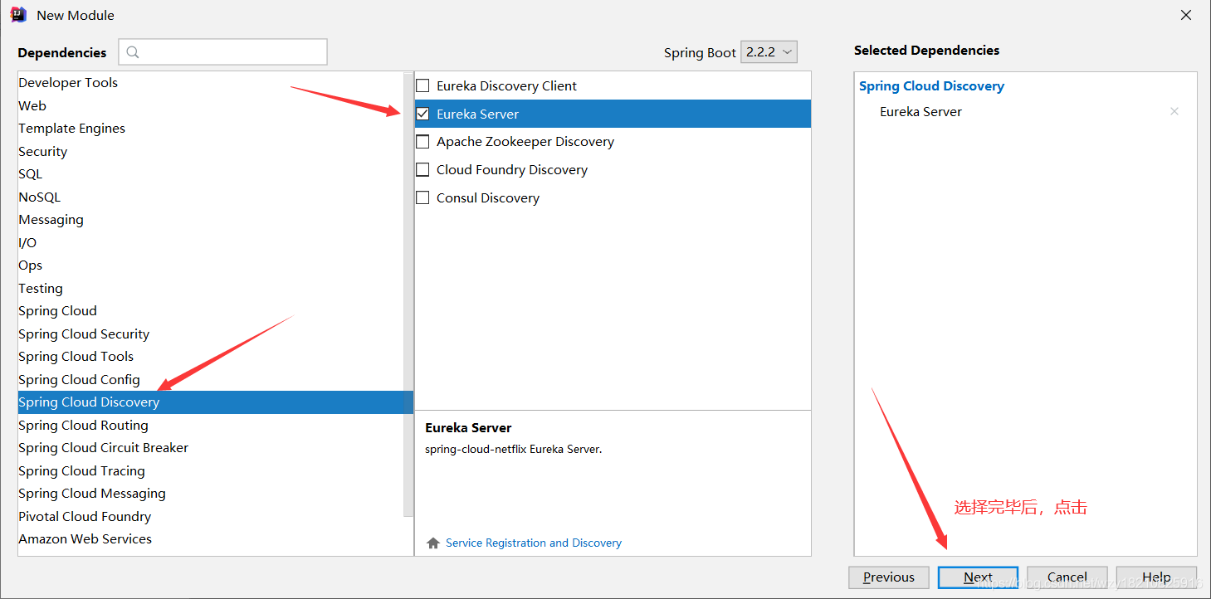Select Developer Tools category
Viewport: 1211px width, 599px height.
(211, 83)
